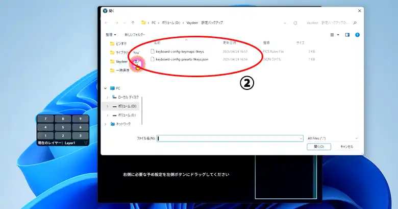The image size is (398, 209).
Task: Collapse the PC tree node
Action: [105, 88]
